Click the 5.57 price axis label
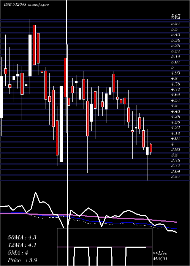This screenshot has height=266, width=190. pos(176,24)
